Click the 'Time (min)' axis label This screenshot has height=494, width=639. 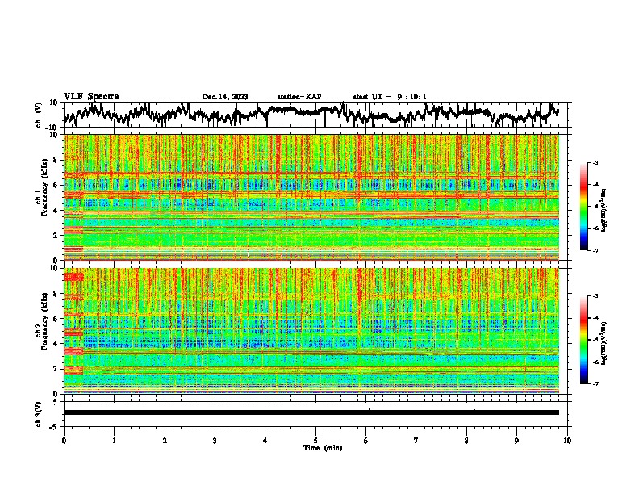323,448
